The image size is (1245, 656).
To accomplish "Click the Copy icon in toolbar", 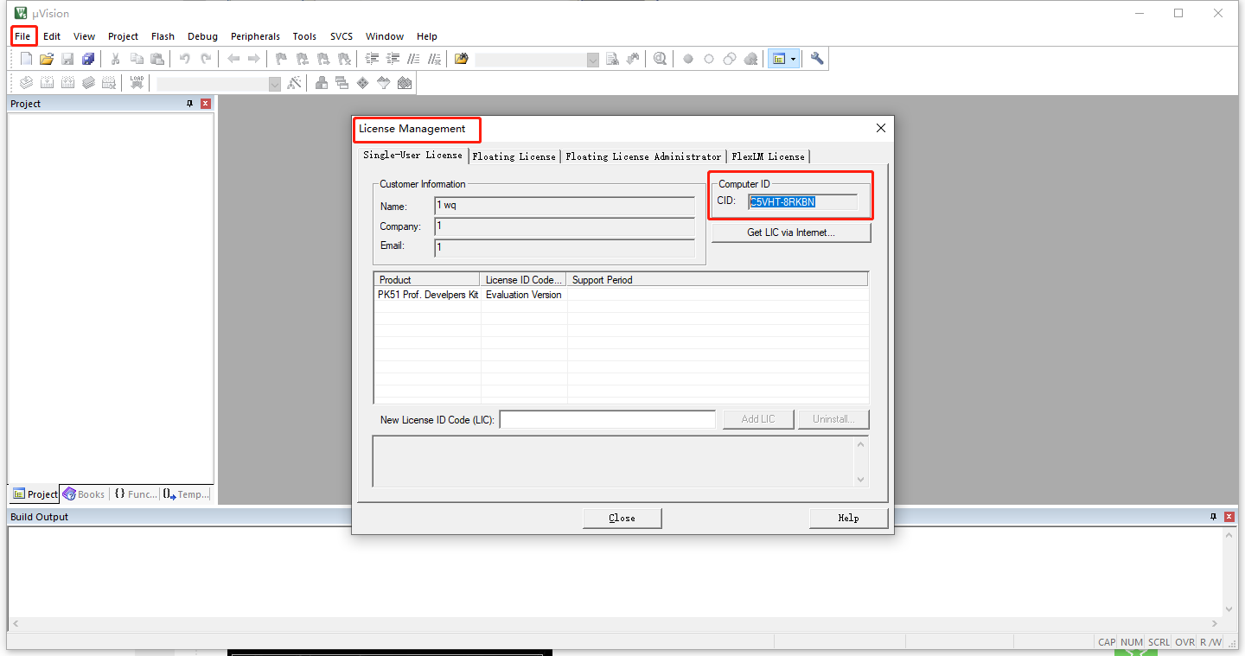I will click(x=137, y=59).
